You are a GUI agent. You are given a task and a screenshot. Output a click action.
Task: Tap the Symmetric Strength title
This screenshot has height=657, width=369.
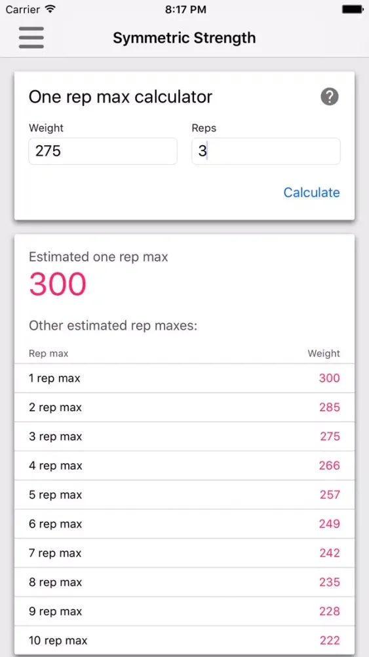coord(184,38)
